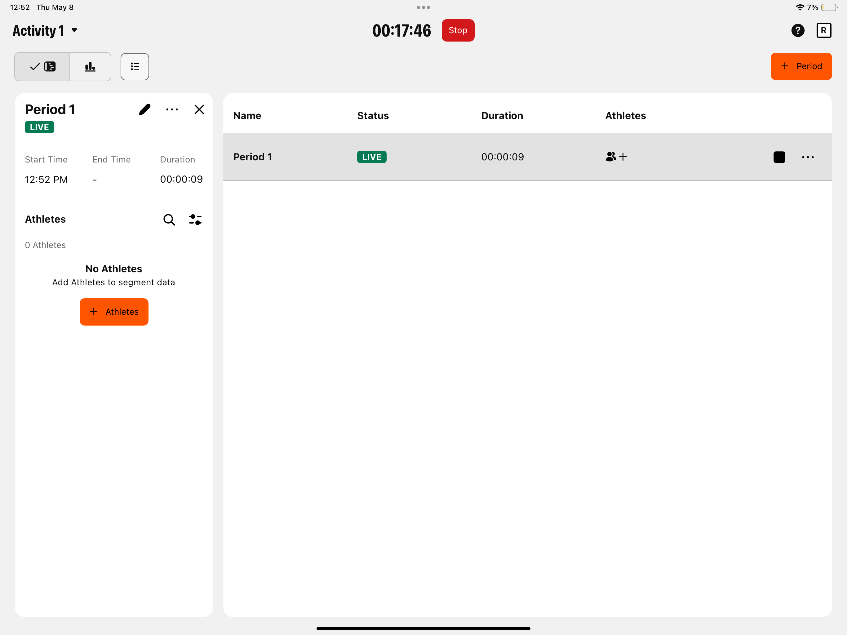
Task: Edit Period 1 with the pencil icon
Action: click(144, 109)
